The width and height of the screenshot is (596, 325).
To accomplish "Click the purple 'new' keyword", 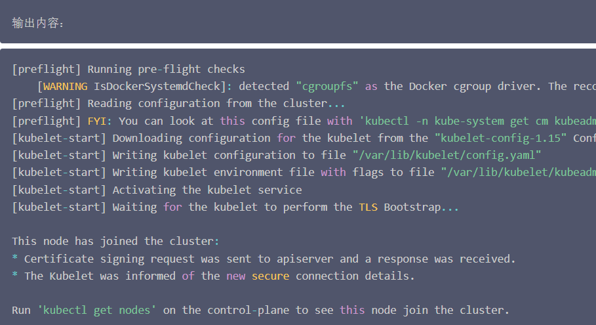I will click(235, 276).
